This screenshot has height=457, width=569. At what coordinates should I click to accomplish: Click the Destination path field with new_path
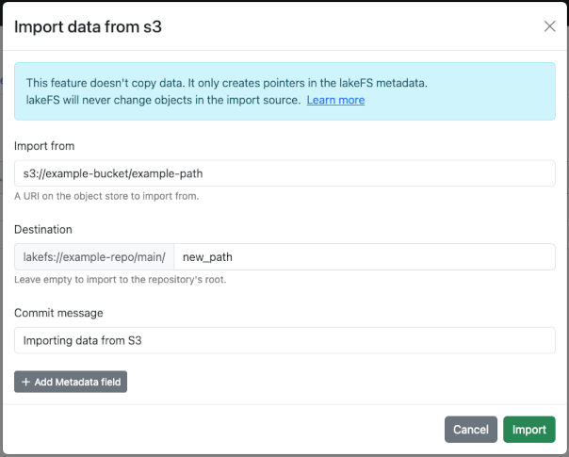pyautogui.click(x=365, y=257)
